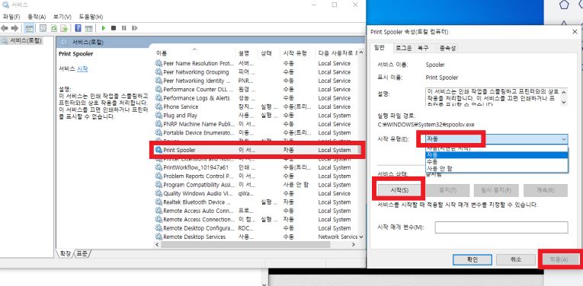Switch to the 로그온 tab
Screen dimensions: 583x286
(403, 48)
